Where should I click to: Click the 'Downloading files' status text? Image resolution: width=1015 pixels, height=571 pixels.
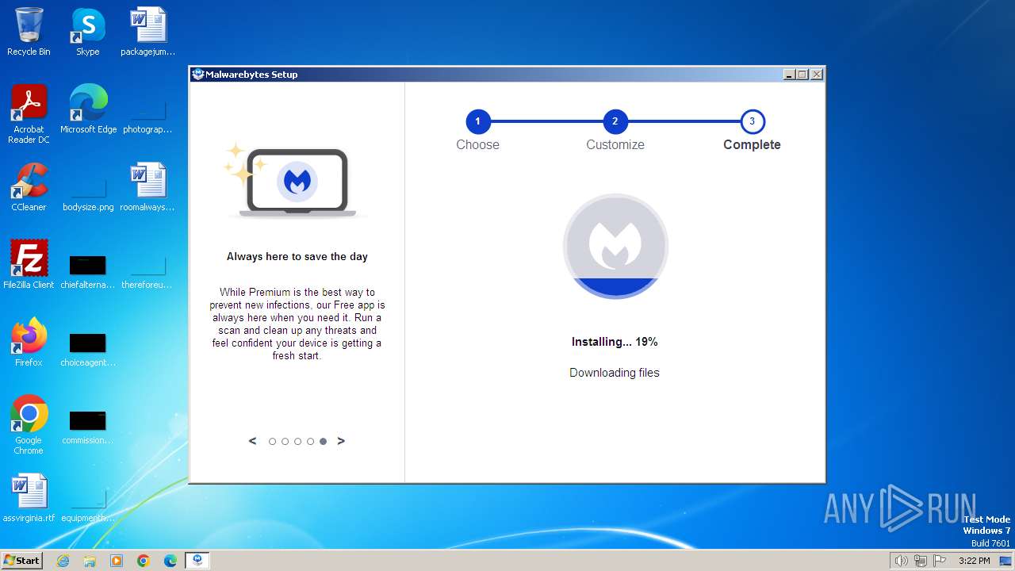click(615, 373)
